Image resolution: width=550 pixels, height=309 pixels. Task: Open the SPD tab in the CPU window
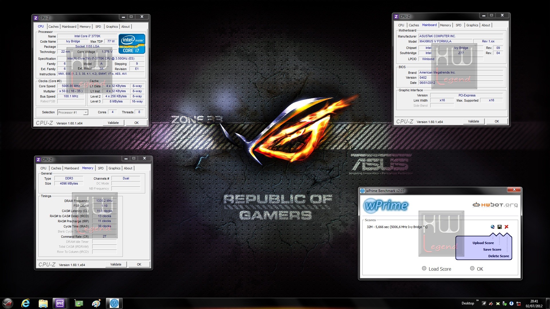[x=98, y=27]
